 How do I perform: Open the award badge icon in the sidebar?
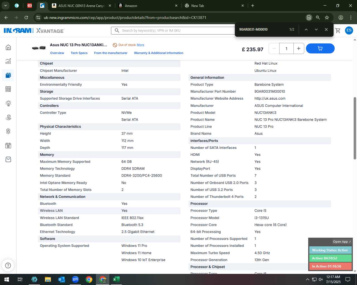(x=8, y=131)
